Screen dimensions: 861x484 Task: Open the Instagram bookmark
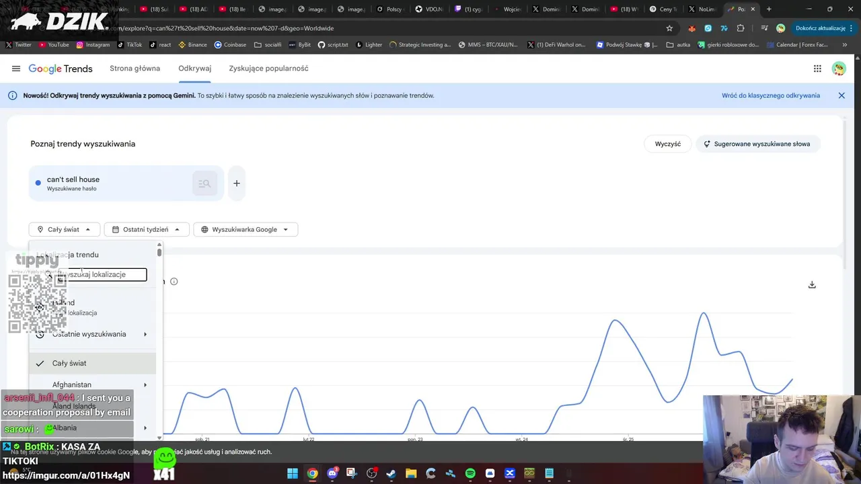coord(93,45)
